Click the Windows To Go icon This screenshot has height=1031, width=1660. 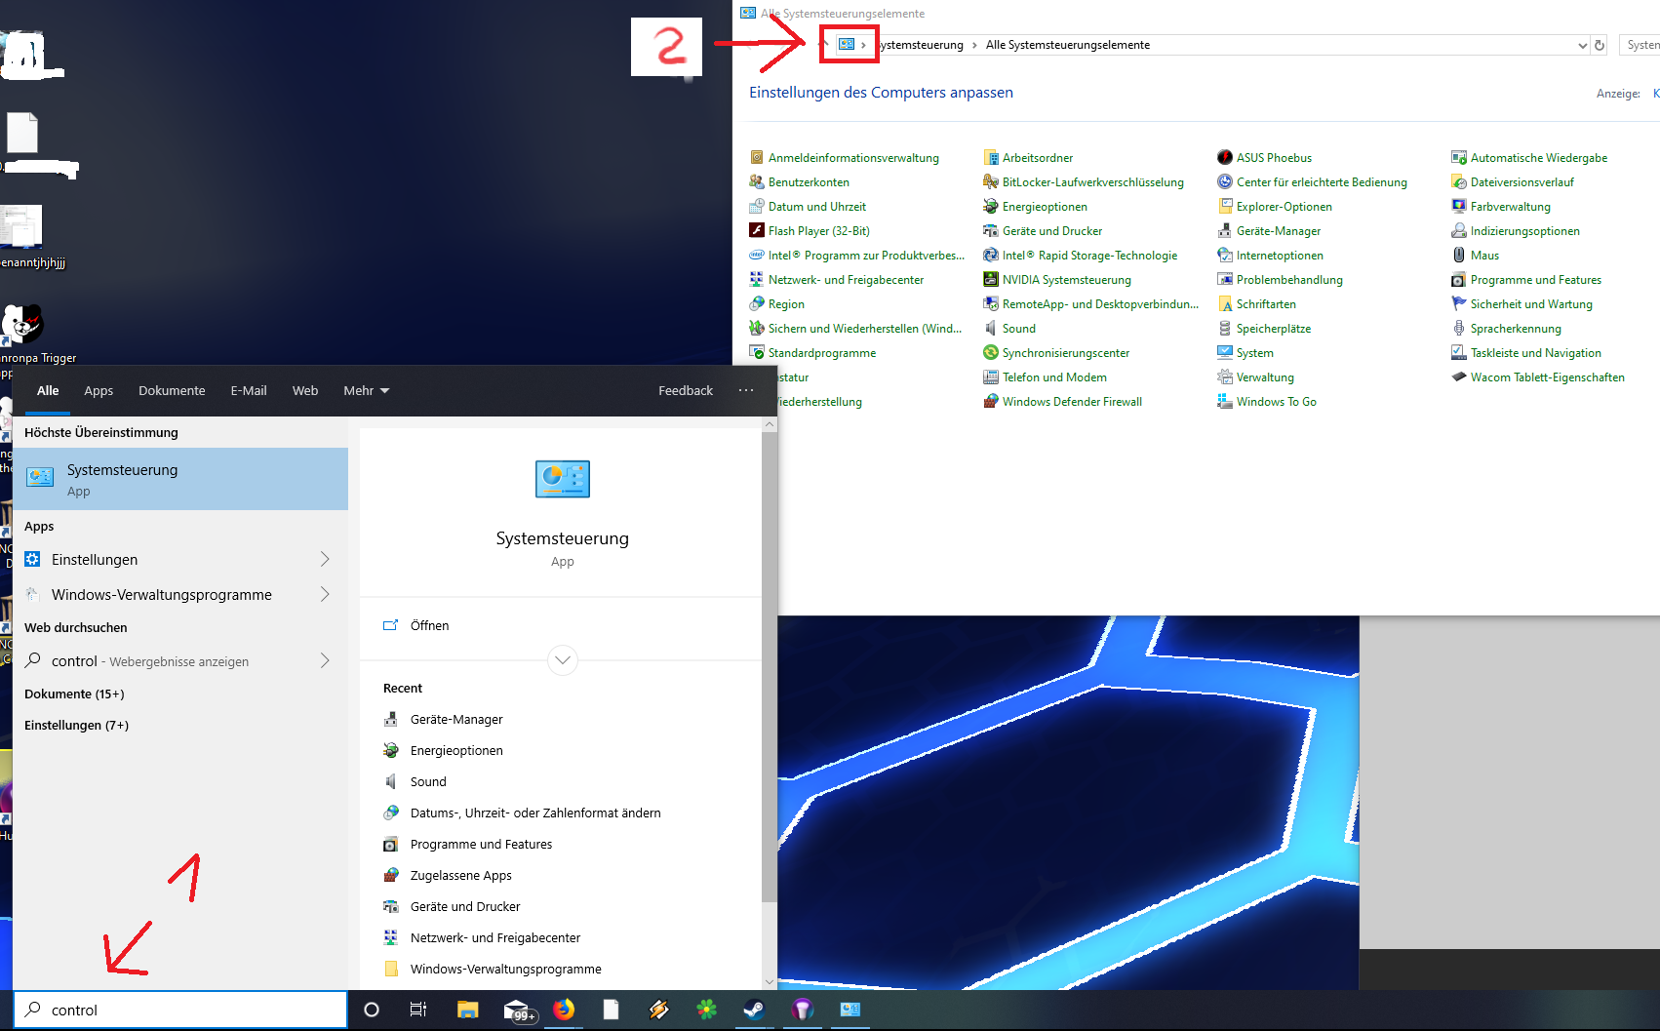click(x=1225, y=402)
